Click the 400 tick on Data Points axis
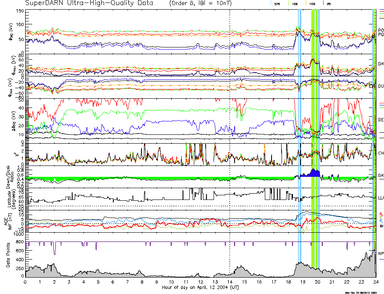The height and width of the screenshot is (294, 384). [20, 260]
